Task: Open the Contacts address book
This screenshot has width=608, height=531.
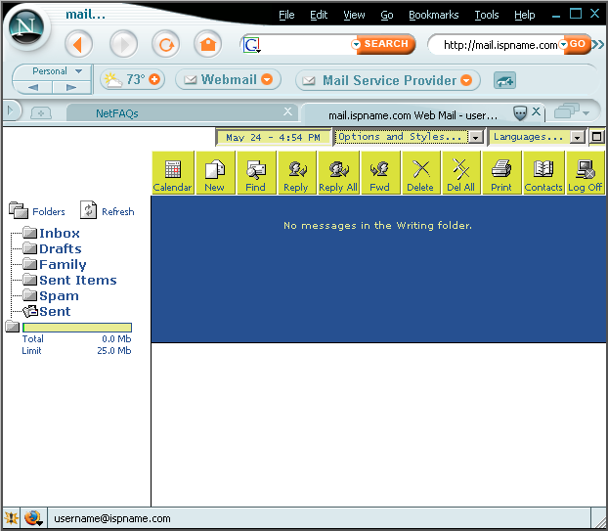Action: pyautogui.click(x=543, y=173)
